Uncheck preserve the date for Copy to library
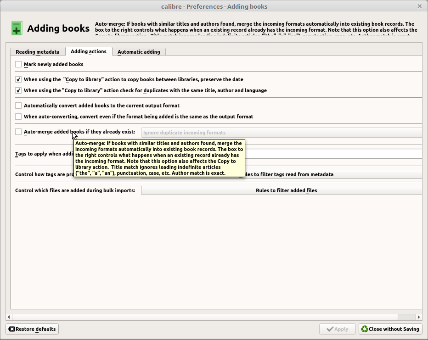Screen dimensions: 428x340 coord(18,79)
